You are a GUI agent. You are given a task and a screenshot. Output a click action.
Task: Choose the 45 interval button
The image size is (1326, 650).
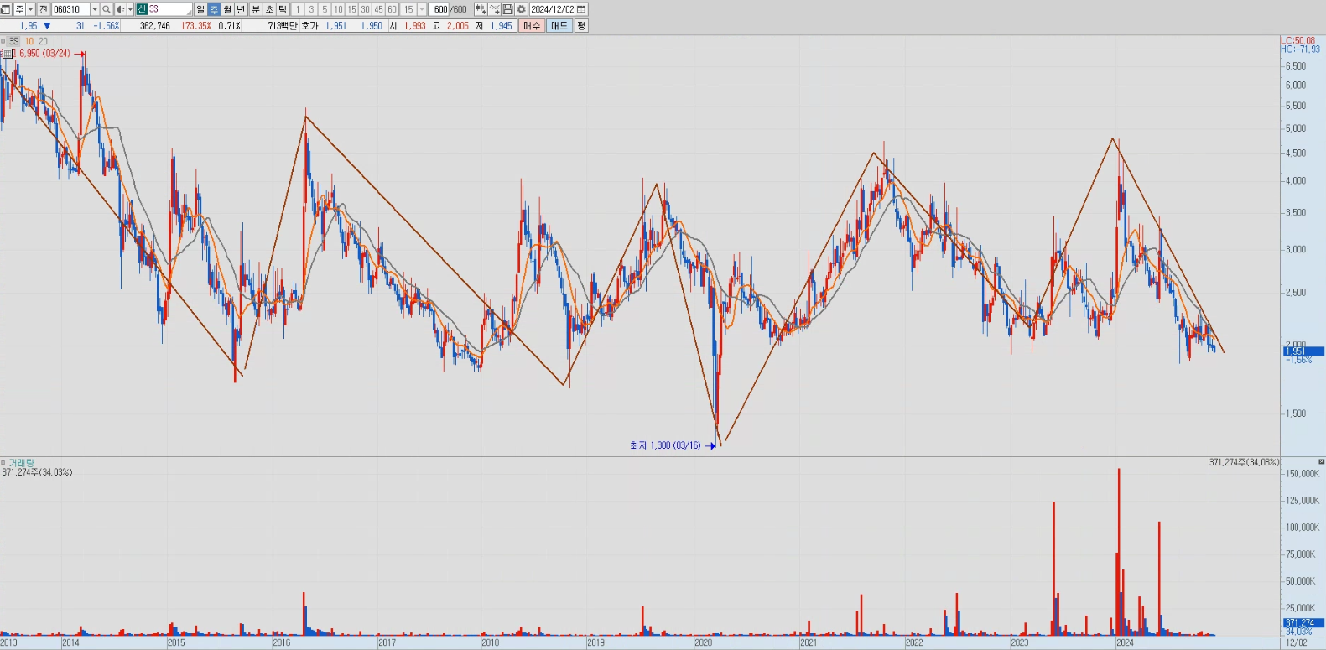click(x=378, y=9)
